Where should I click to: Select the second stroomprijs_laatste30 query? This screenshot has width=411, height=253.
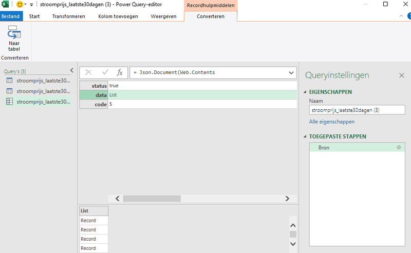[x=38, y=91]
